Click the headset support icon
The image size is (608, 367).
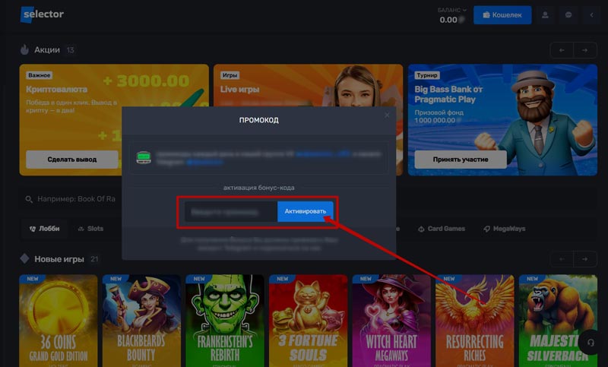point(592,343)
